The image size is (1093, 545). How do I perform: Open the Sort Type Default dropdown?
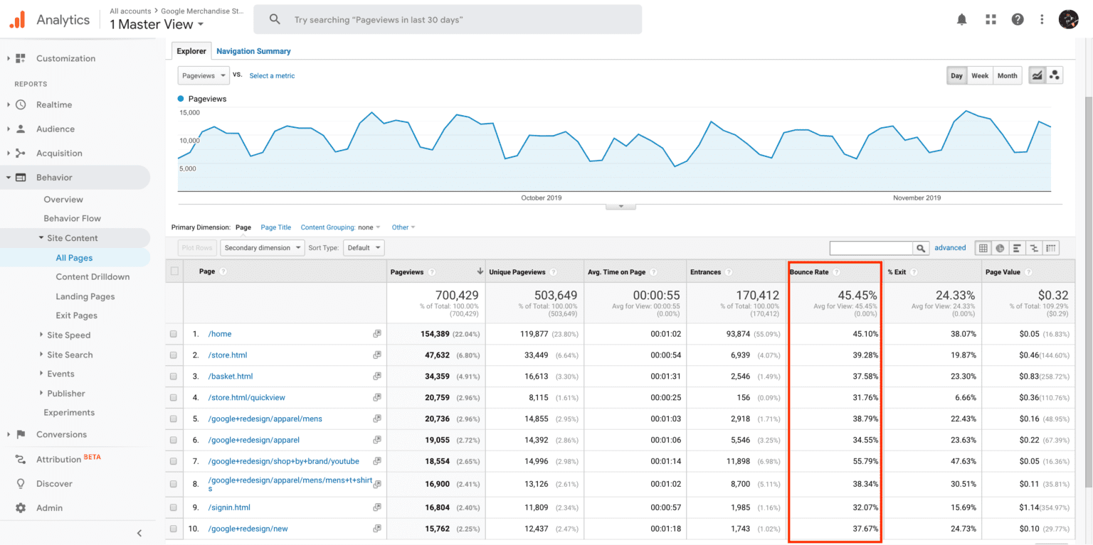point(364,248)
